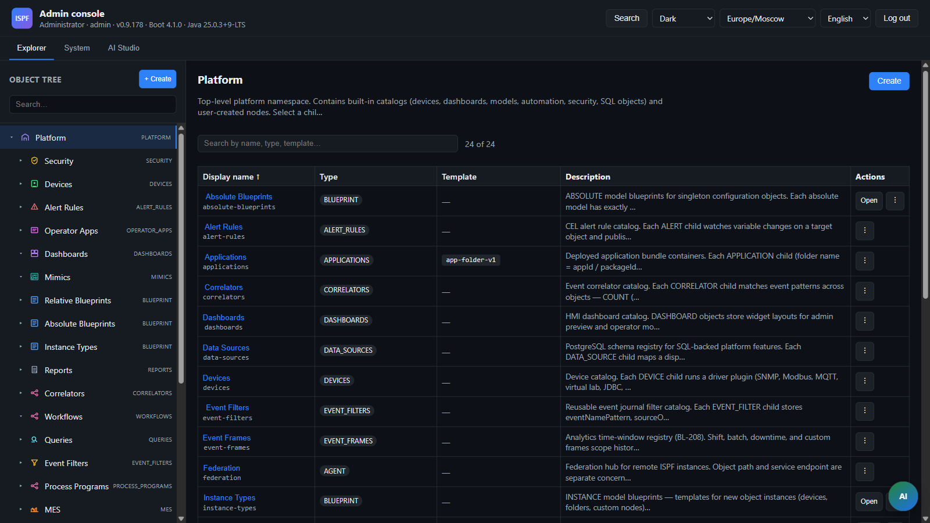Click the ISPF logo icon
930x523 pixels.
(22, 18)
